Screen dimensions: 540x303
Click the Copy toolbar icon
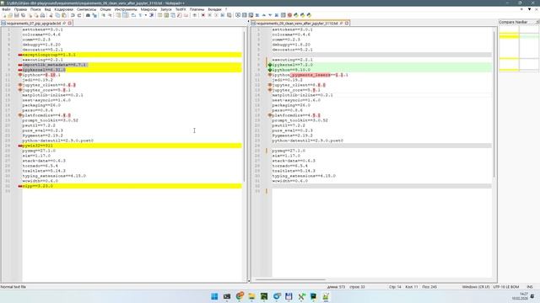click(57, 15)
